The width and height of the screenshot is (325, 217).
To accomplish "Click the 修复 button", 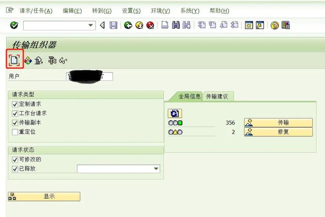I will point(279,132).
